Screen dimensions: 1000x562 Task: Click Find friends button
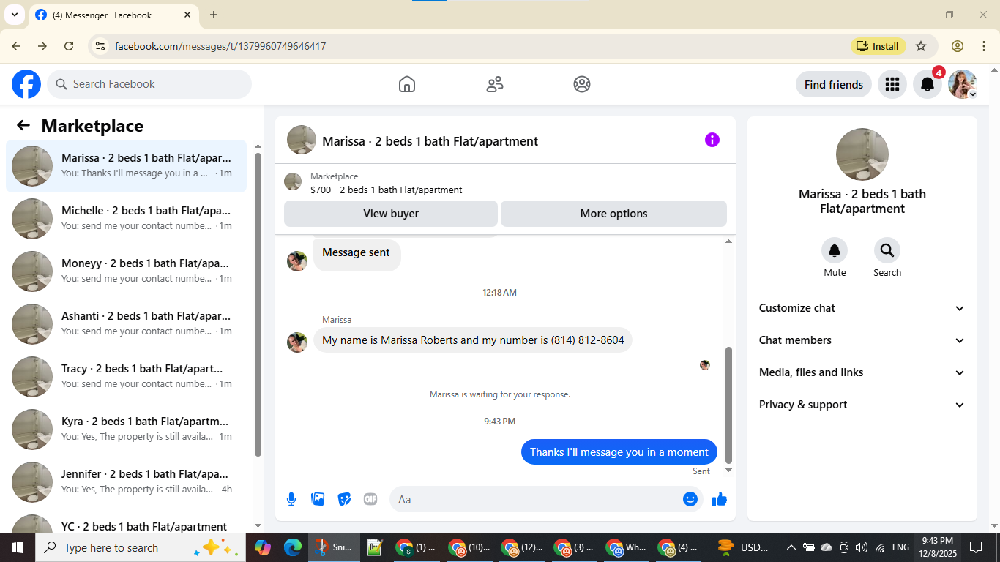(834, 84)
